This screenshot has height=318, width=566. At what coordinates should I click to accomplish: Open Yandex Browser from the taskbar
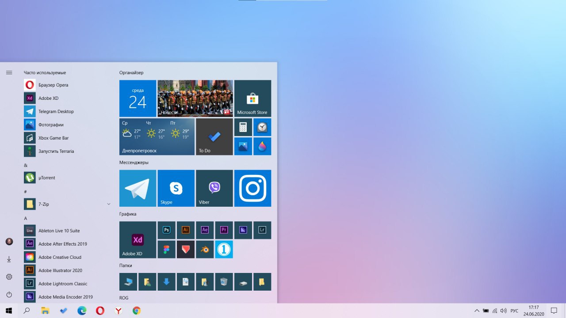pyautogui.click(x=119, y=310)
